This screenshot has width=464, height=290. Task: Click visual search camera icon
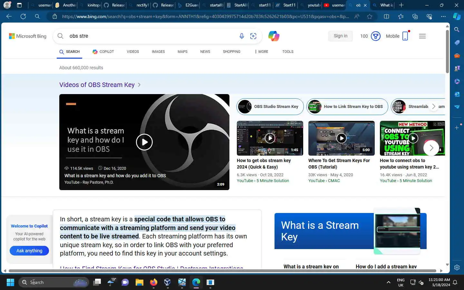[x=253, y=36]
